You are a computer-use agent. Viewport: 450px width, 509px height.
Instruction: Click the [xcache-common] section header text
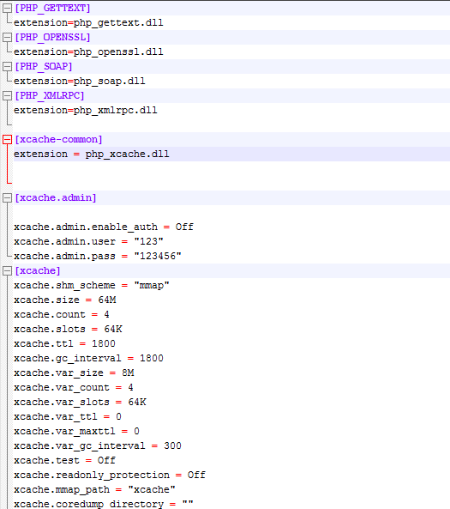point(58,140)
